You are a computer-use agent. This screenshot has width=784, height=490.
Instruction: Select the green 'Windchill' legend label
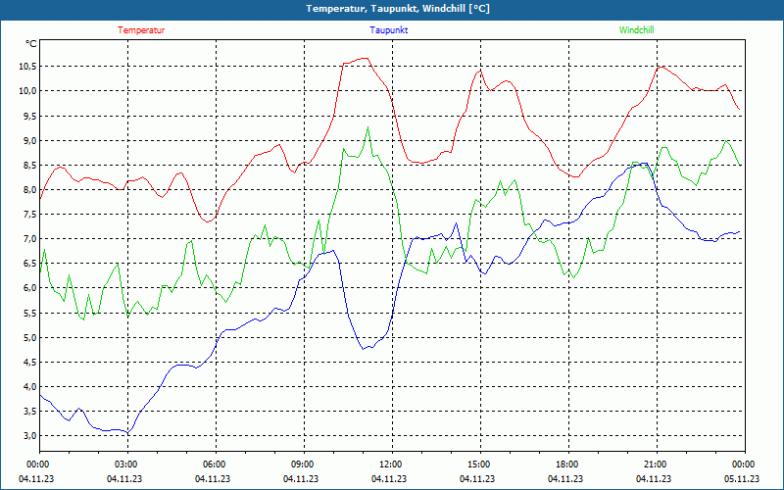tap(636, 30)
